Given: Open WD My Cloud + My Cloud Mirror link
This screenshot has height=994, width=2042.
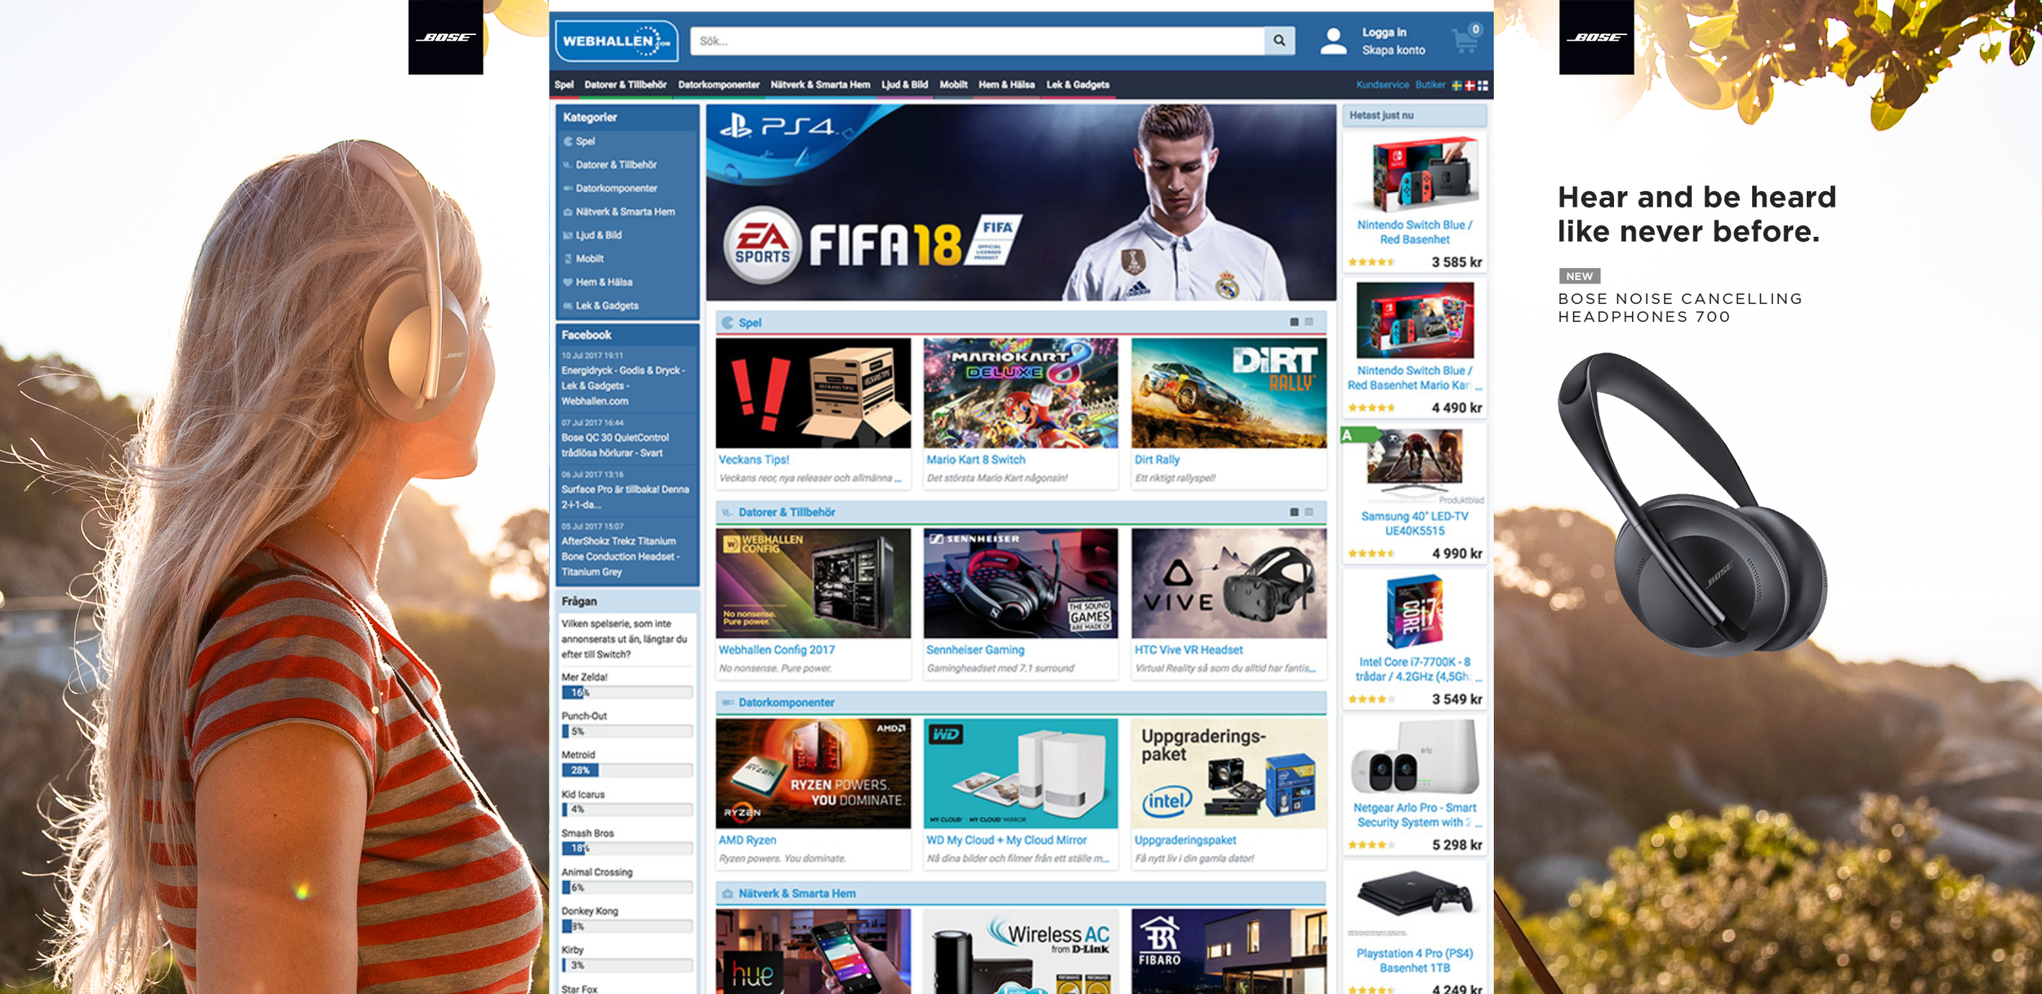Looking at the screenshot, I should pyautogui.click(x=1006, y=840).
